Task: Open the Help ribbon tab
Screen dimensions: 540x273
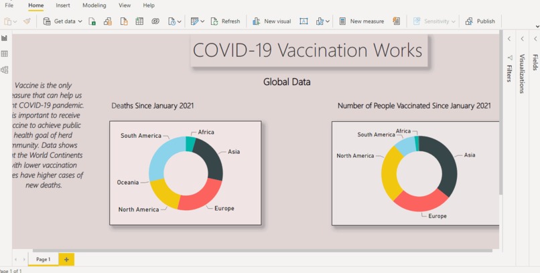Action: coord(149,5)
